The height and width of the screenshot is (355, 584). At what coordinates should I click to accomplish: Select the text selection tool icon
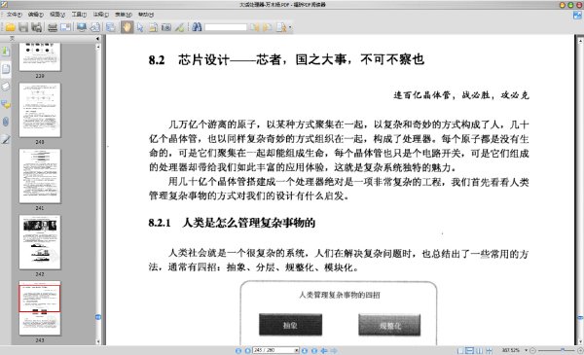153,27
